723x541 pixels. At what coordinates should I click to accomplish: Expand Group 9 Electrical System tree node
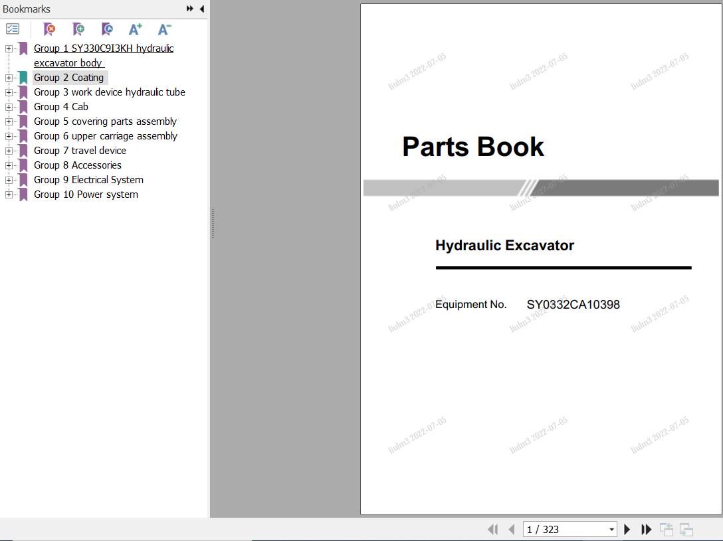8,180
